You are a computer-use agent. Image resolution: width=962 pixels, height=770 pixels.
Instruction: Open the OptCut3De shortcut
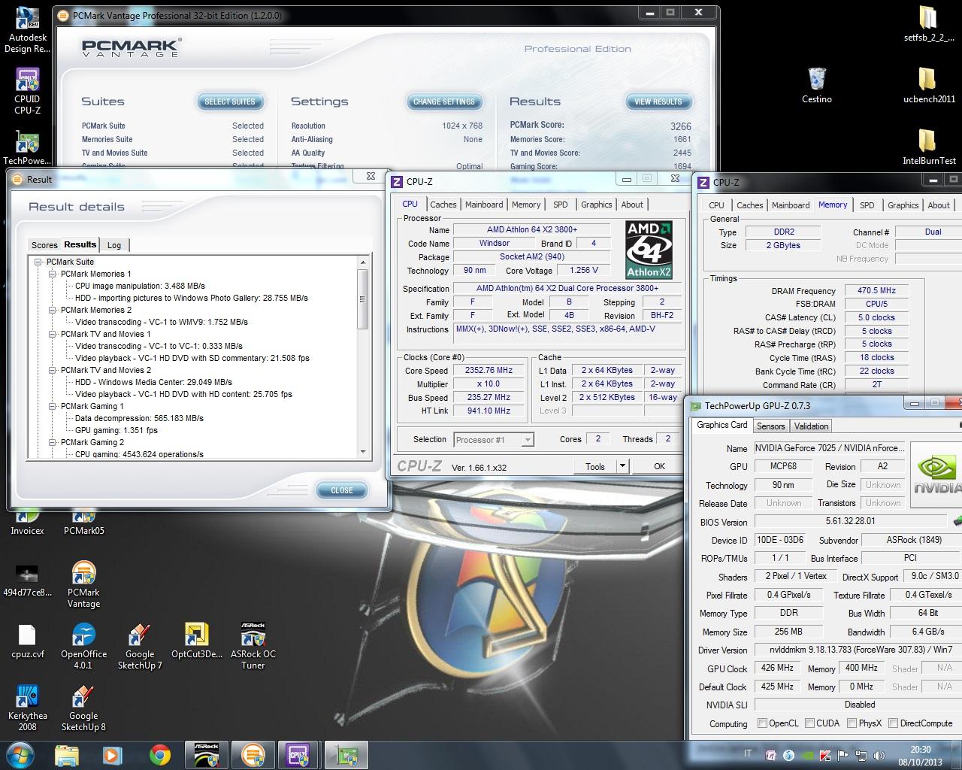pyautogui.click(x=196, y=641)
